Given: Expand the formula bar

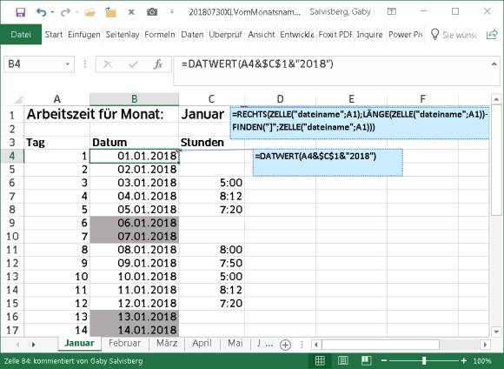Looking at the screenshot, I should point(494,64).
